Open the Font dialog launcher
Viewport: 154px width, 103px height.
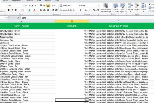pyautogui.click(x=37, y=15)
